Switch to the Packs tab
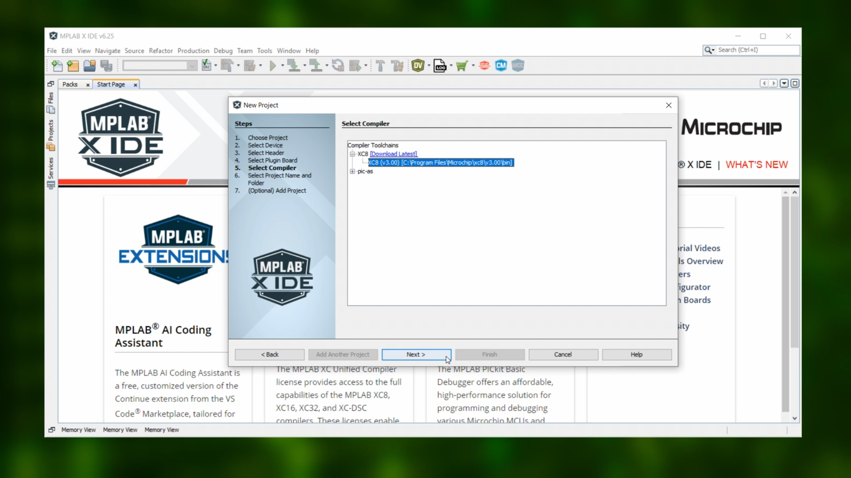Screen dimensions: 851x478 pyautogui.click(x=70, y=84)
